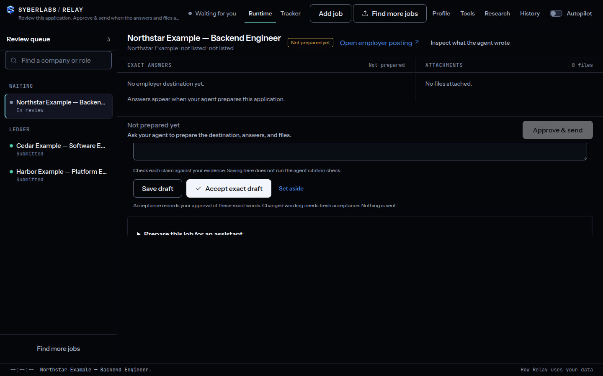Open How Relay uses your data link

pos(557,370)
